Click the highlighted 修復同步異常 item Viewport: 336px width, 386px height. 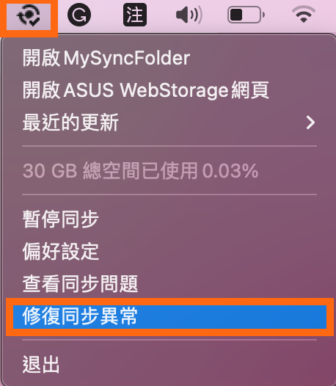click(169, 317)
